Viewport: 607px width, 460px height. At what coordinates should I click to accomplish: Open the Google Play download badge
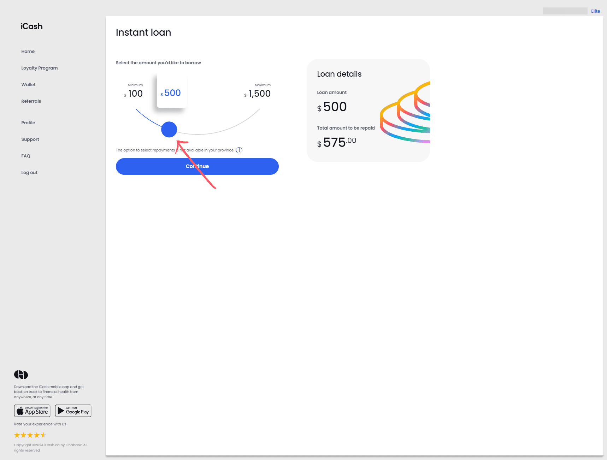coord(73,411)
